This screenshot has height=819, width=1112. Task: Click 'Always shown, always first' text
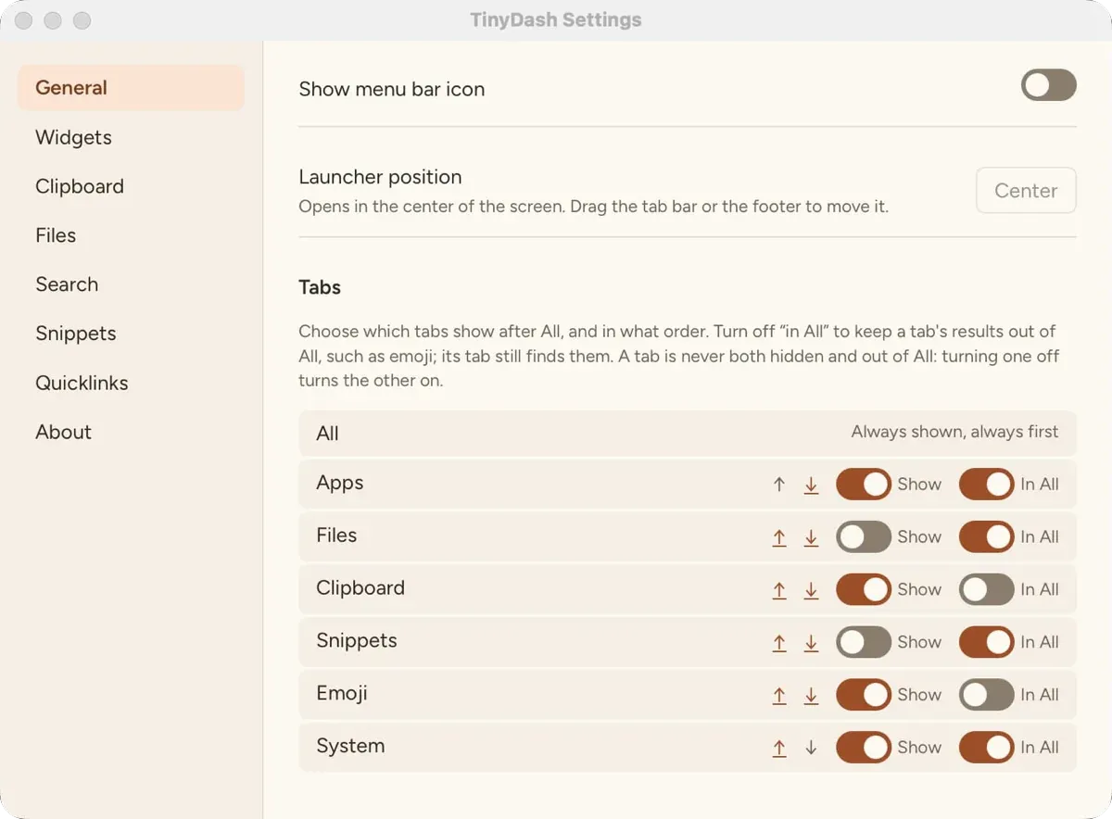tap(954, 432)
